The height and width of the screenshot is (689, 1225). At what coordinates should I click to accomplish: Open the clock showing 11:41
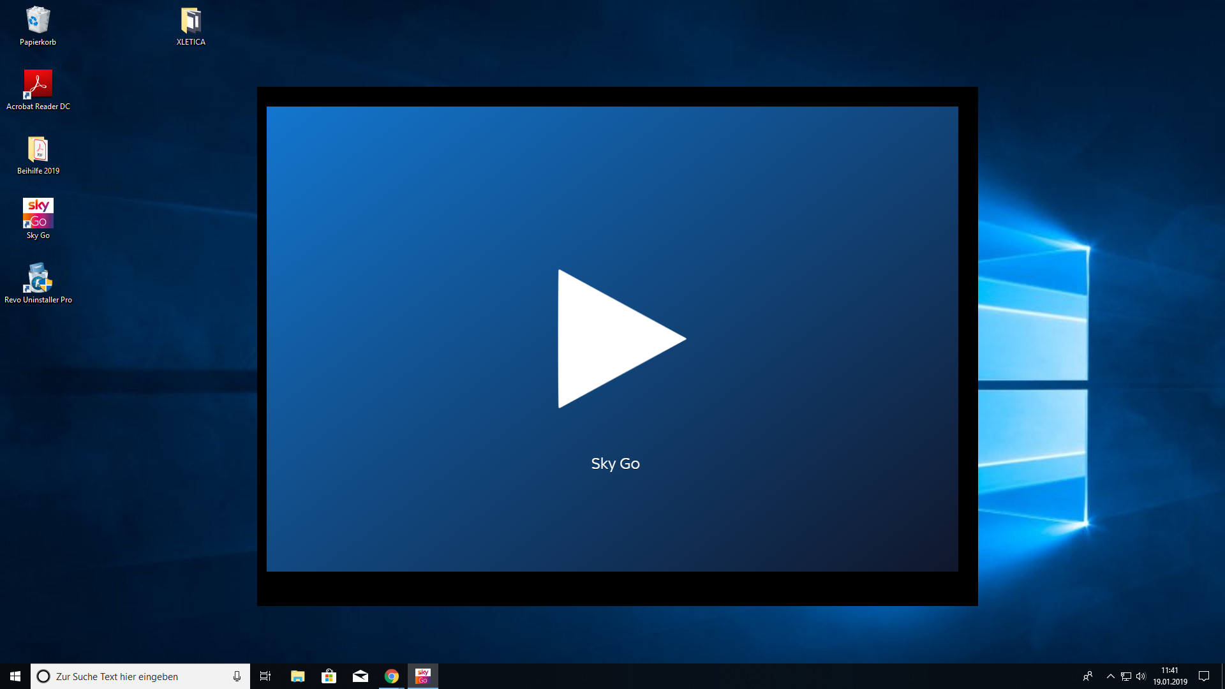tap(1169, 676)
